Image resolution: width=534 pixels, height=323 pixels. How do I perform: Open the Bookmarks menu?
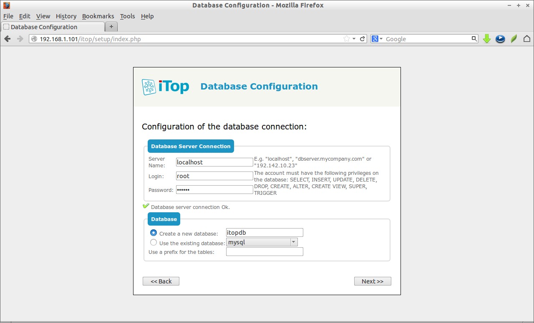coord(98,16)
